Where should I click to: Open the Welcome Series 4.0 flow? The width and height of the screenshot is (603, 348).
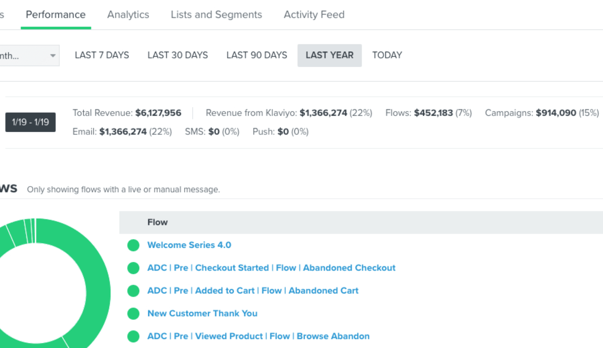tap(189, 245)
